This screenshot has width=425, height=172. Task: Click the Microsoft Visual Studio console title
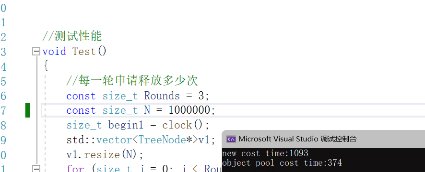click(297, 139)
